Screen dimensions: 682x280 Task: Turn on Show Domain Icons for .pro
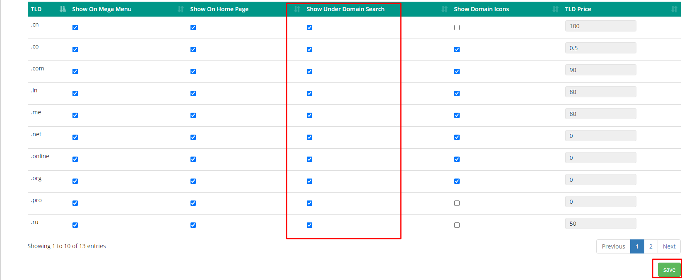coord(457,203)
